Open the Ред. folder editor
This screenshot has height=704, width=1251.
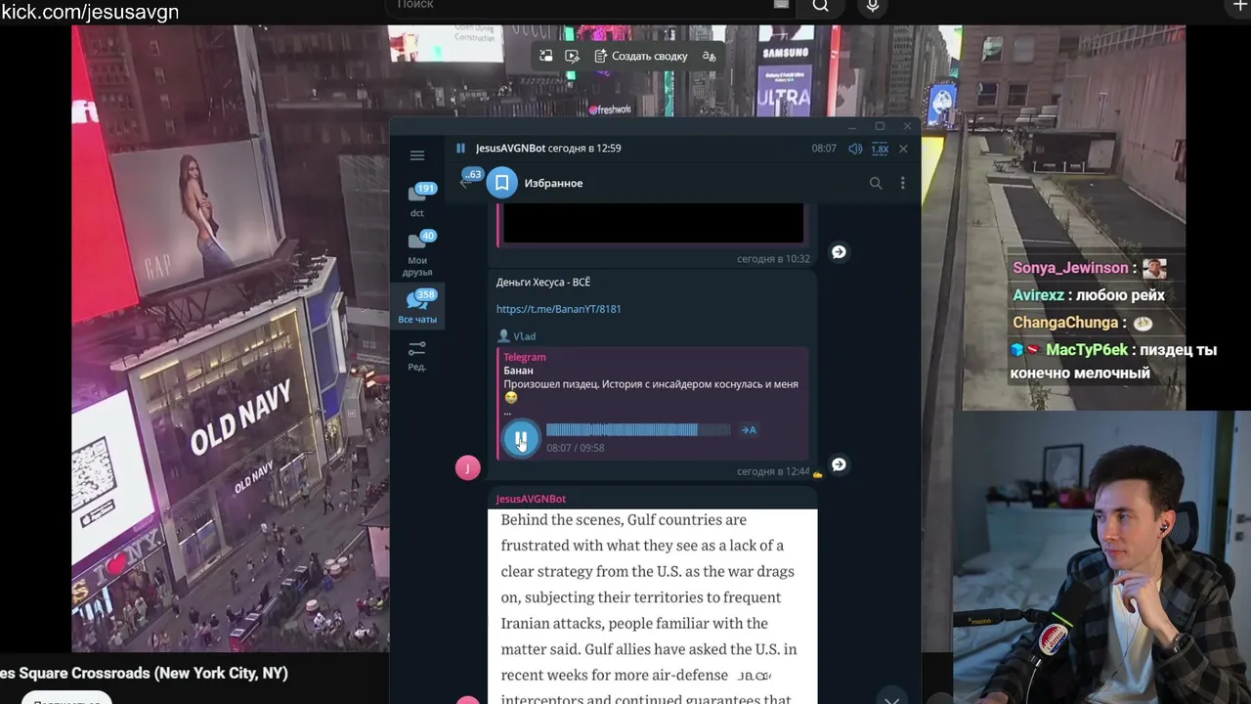point(417,355)
